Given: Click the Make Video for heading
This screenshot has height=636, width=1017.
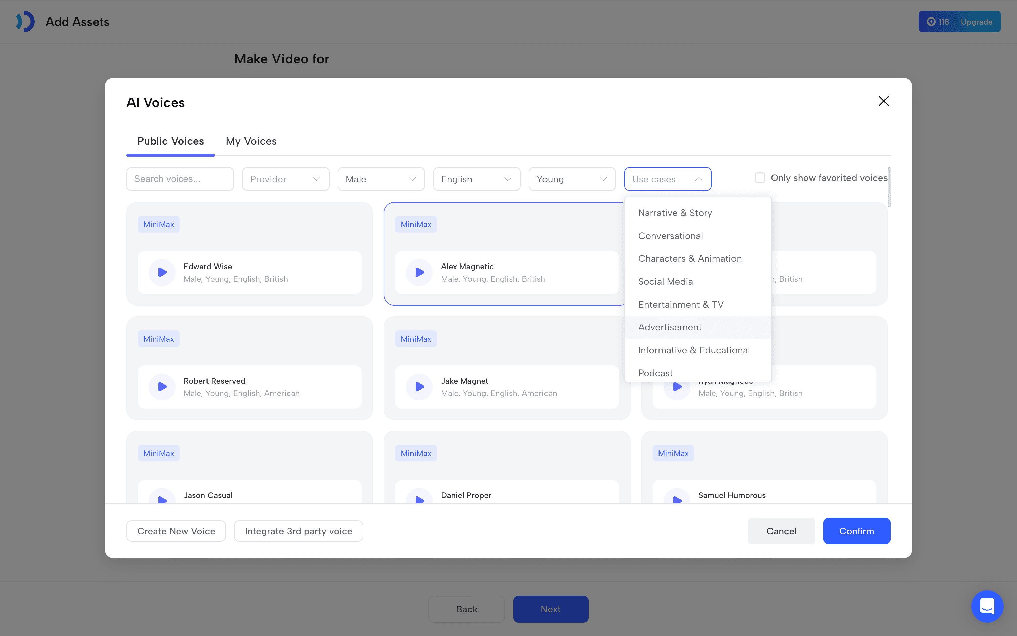Looking at the screenshot, I should click(x=281, y=59).
